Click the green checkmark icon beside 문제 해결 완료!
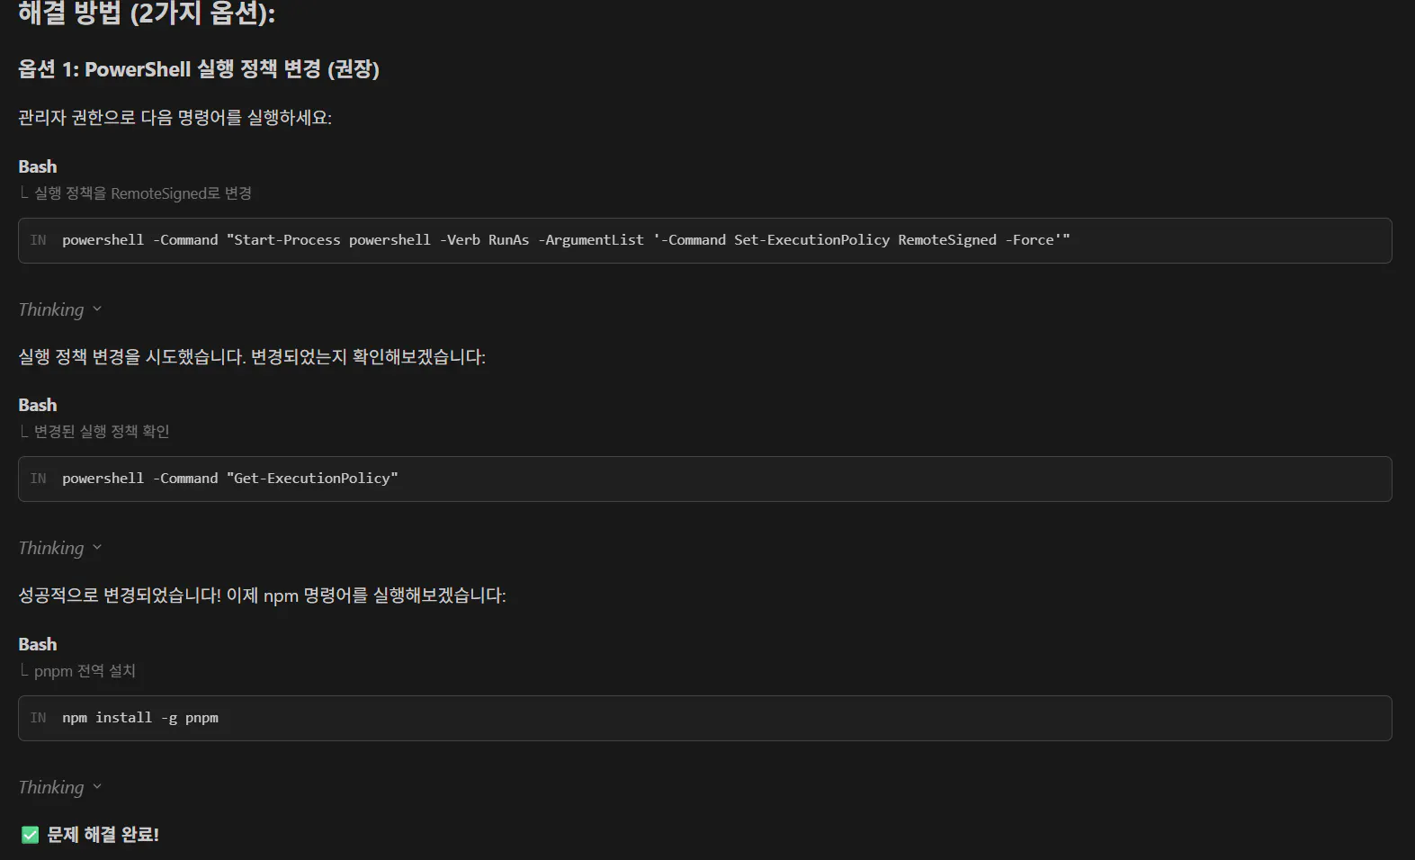1415x860 pixels. point(30,835)
